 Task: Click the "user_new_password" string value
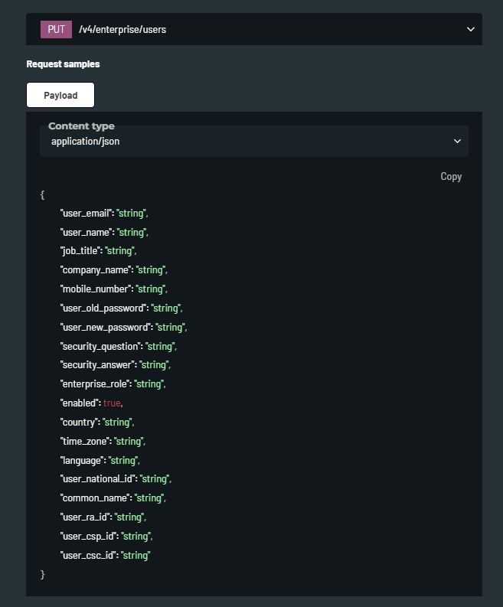pos(169,327)
